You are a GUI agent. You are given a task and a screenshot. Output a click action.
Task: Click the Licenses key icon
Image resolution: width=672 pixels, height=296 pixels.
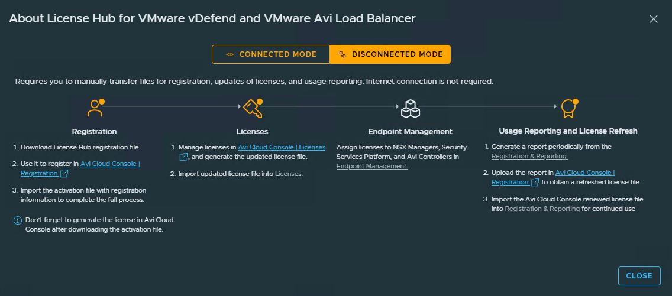[x=253, y=109]
